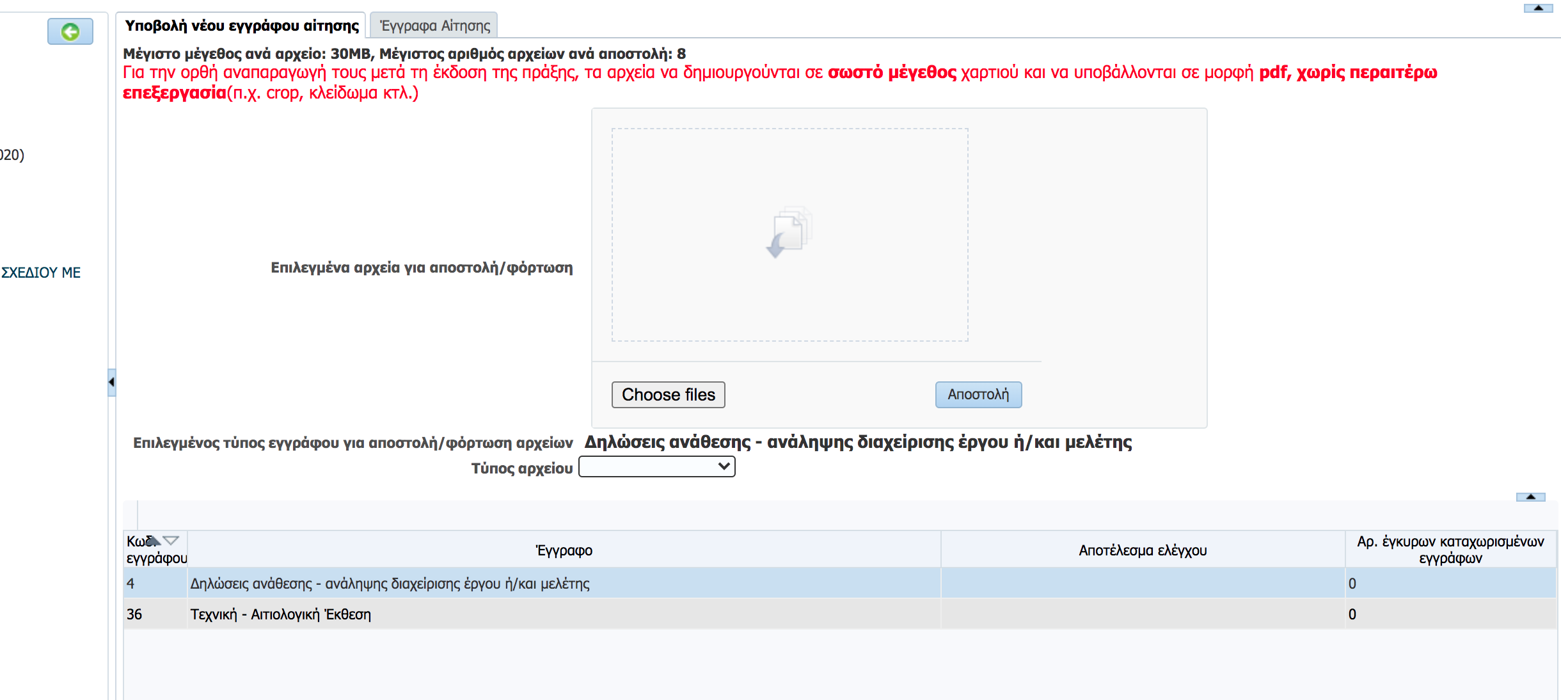Click the Αρ. έγκυρων καταχωρισμένων εγγράφων header
This screenshot has width=1561, height=700.
1450,550
